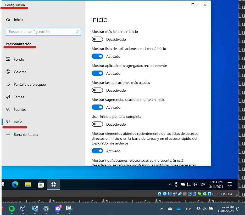Launch Microsoft Store from the taskbar
This screenshot has width=245, height=215.
(x=41, y=184)
